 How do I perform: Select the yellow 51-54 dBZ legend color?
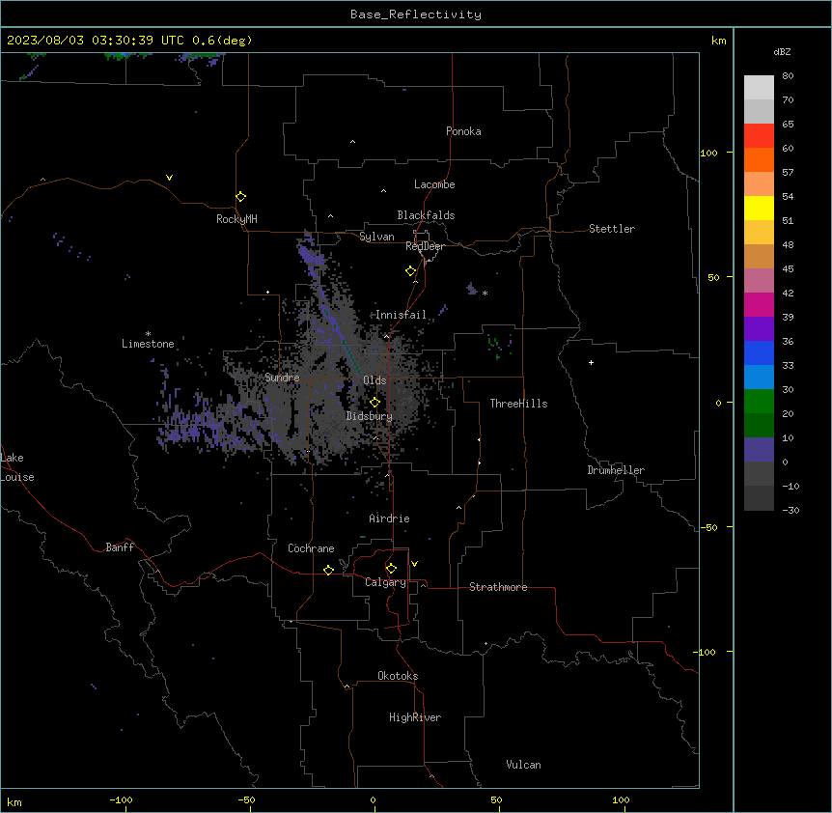759,209
